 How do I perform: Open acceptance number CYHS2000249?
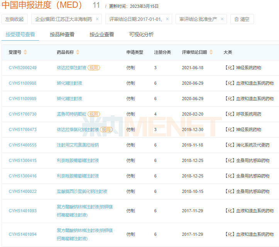(x=23, y=68)
